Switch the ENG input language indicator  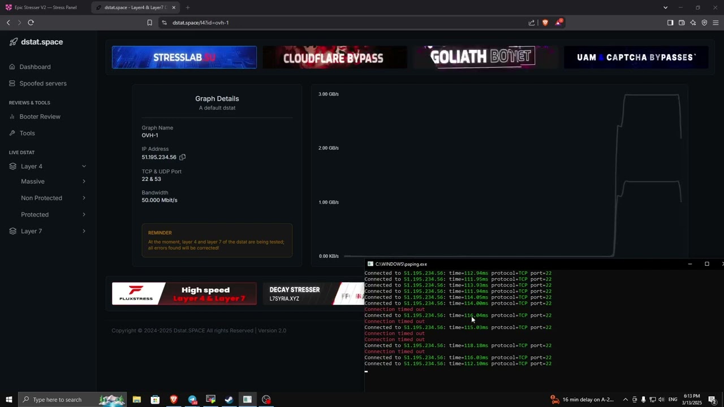pyautogui.click(x=673, y=400)
